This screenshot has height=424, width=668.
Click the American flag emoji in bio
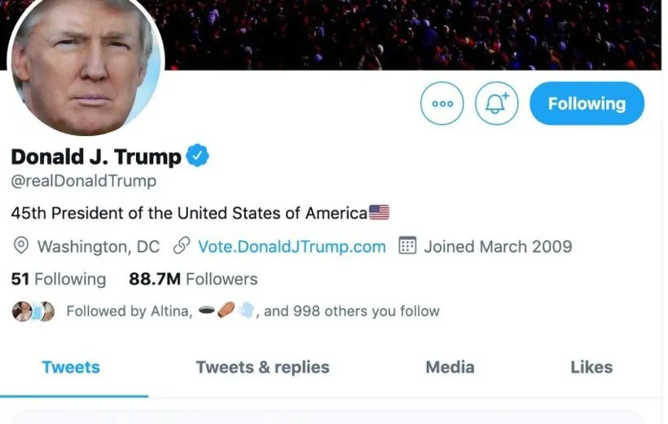coord(379,213)
